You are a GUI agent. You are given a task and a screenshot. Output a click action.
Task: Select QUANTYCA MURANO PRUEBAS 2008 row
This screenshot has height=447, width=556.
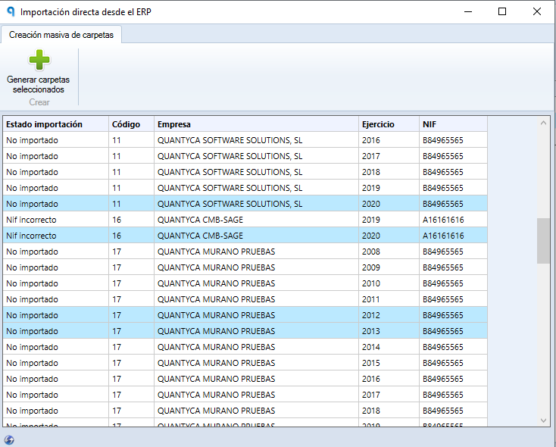[x=245, y=252]
